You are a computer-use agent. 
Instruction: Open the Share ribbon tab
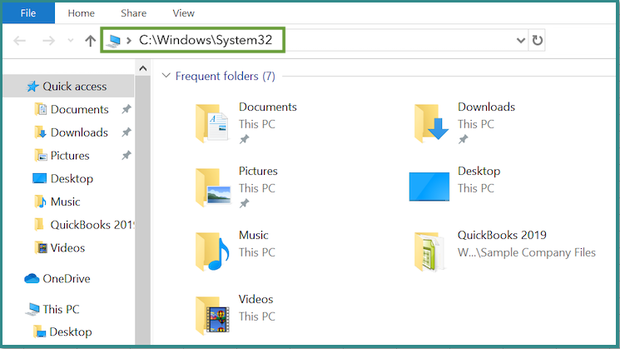tap(134, 13)
